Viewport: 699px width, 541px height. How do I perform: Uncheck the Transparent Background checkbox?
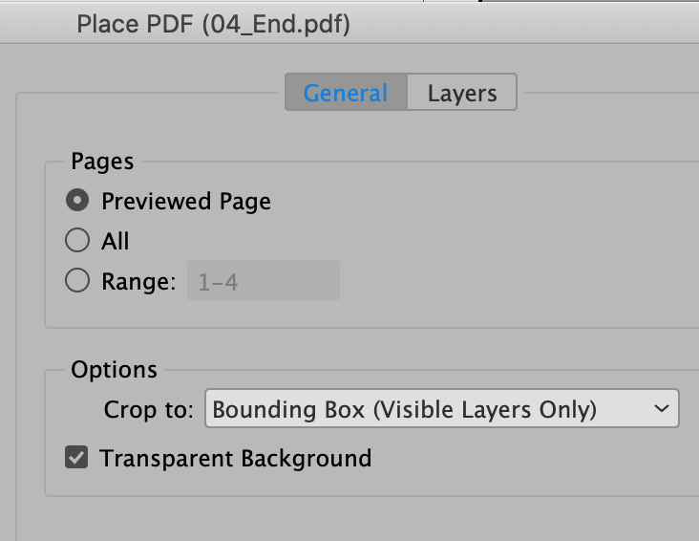76,459
